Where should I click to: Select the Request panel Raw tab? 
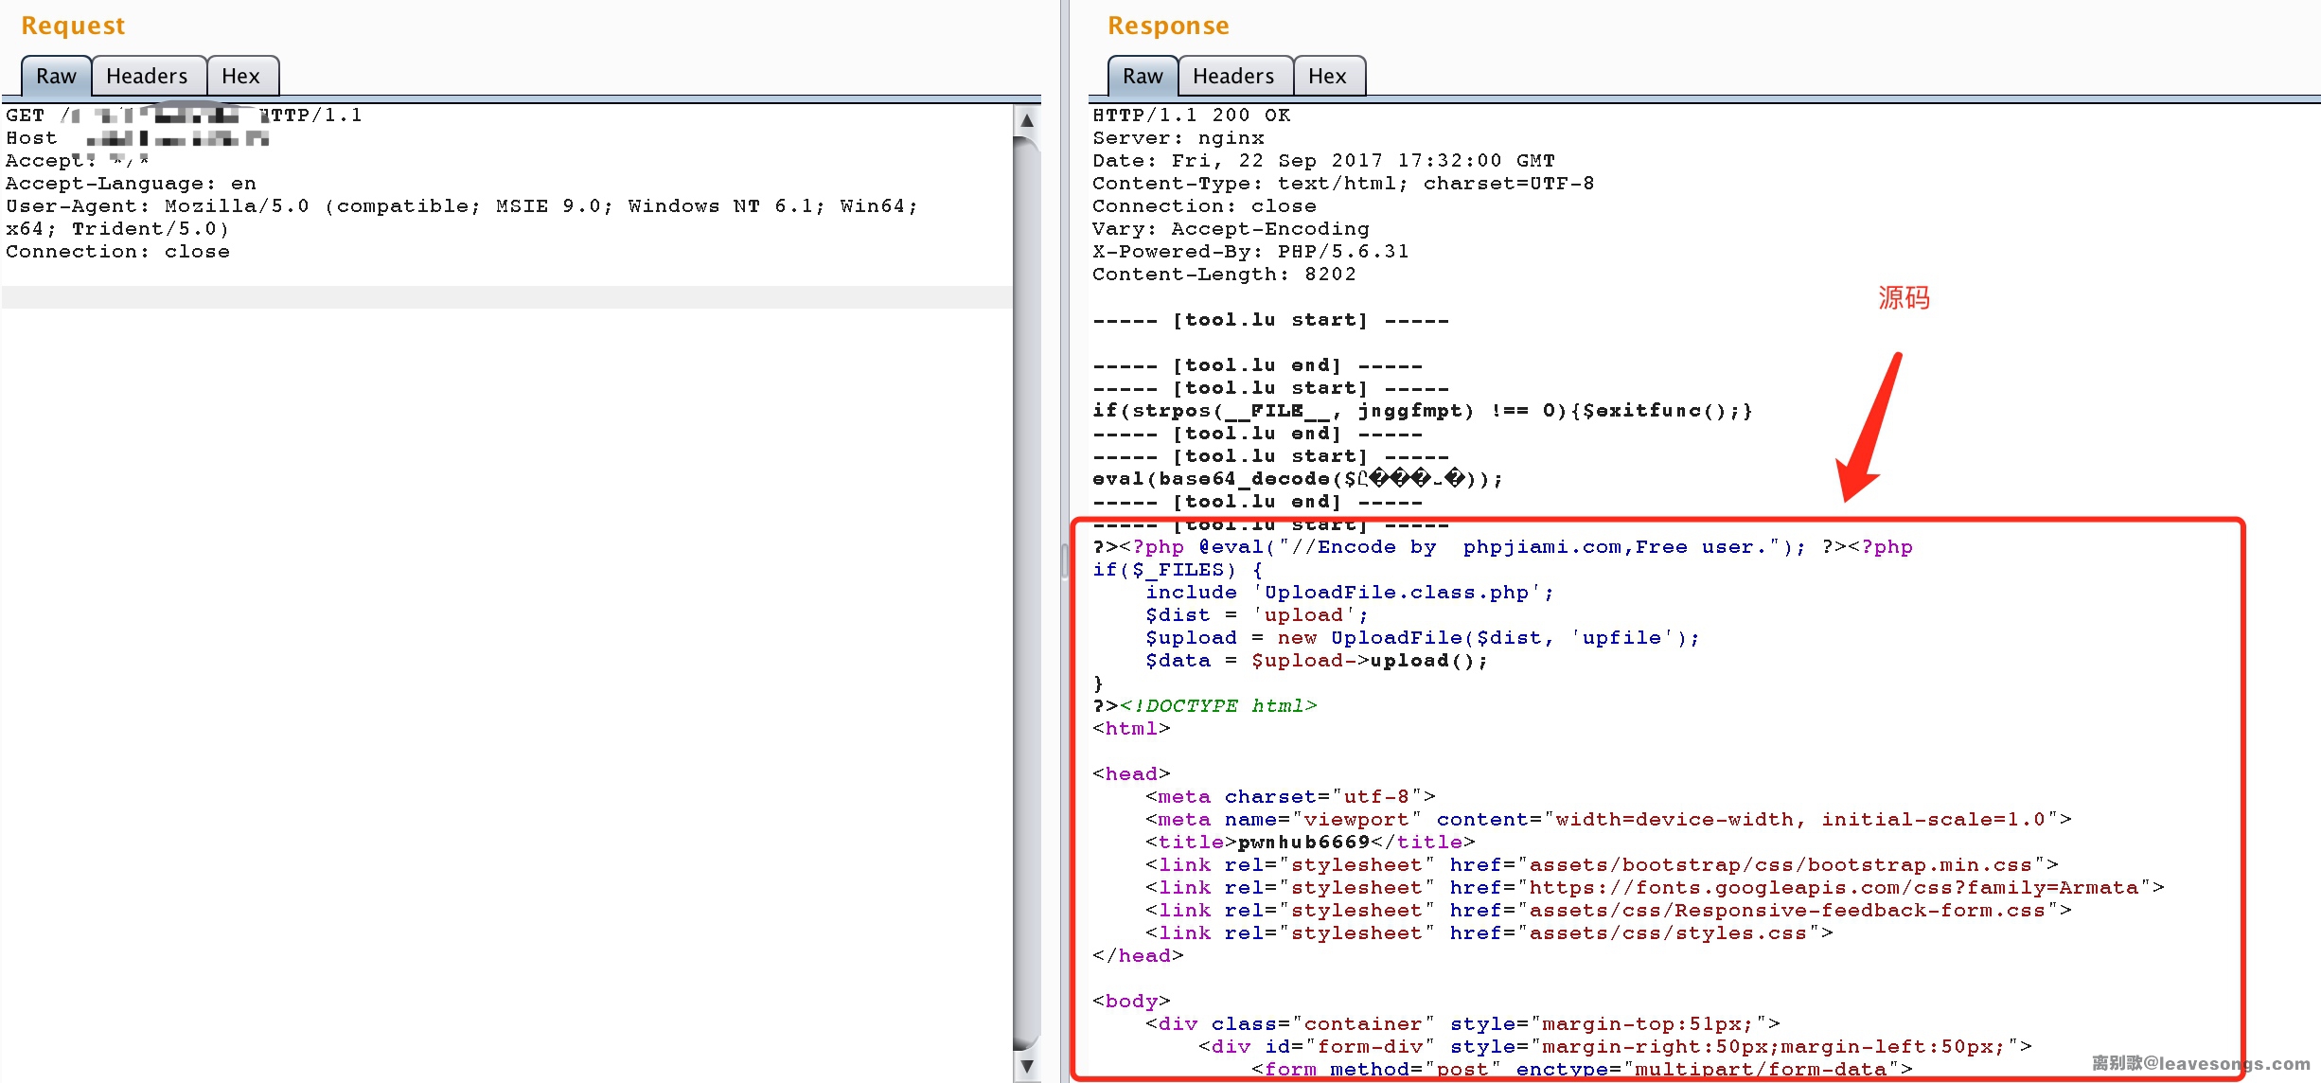click(x=56, y=76)
